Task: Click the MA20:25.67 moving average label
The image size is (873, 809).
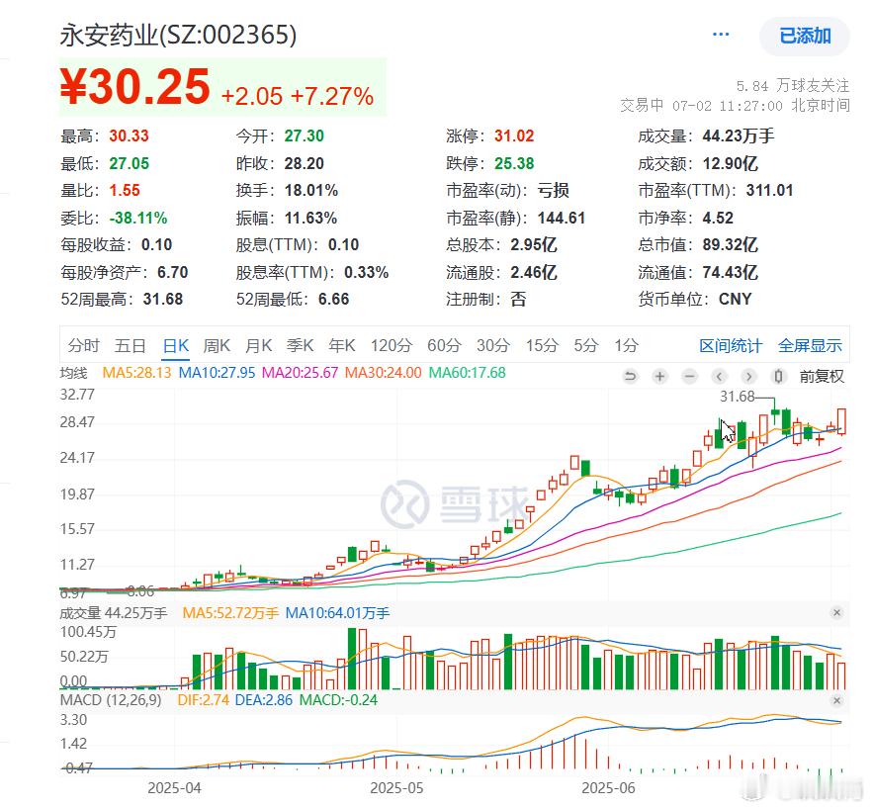Action: [x=300, y=373]
